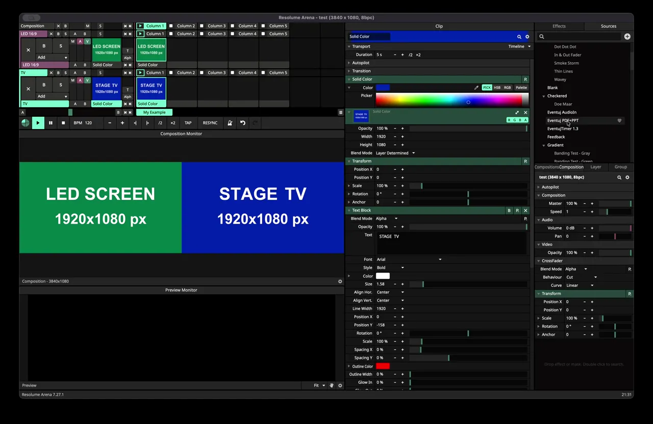Switch to the Effects tab
653x424 pixels.
pos(559,26)
